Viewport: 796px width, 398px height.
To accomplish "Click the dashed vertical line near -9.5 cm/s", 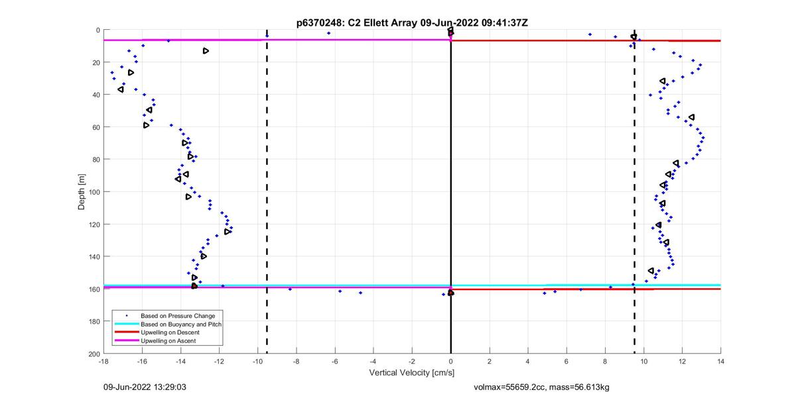I will (267, 192).
